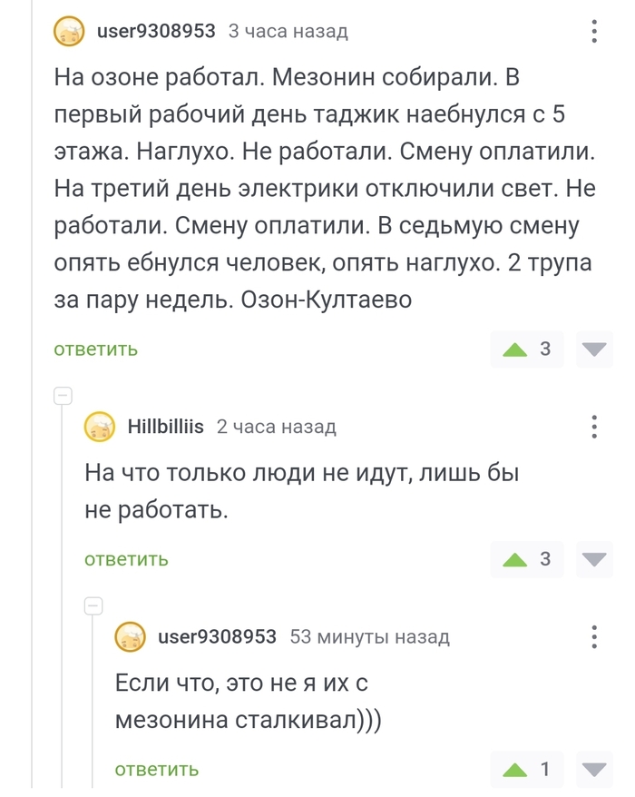
Task: Downvote the top Ozon comment
Action: pos(594,349)
